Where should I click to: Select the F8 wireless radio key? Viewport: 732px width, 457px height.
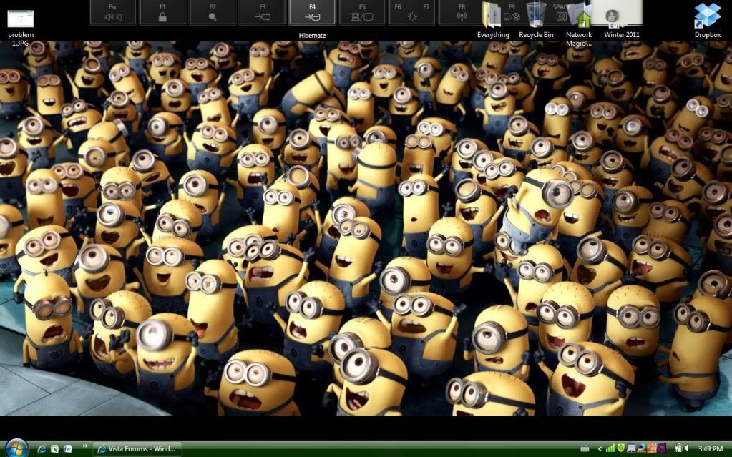pos(462,13)
